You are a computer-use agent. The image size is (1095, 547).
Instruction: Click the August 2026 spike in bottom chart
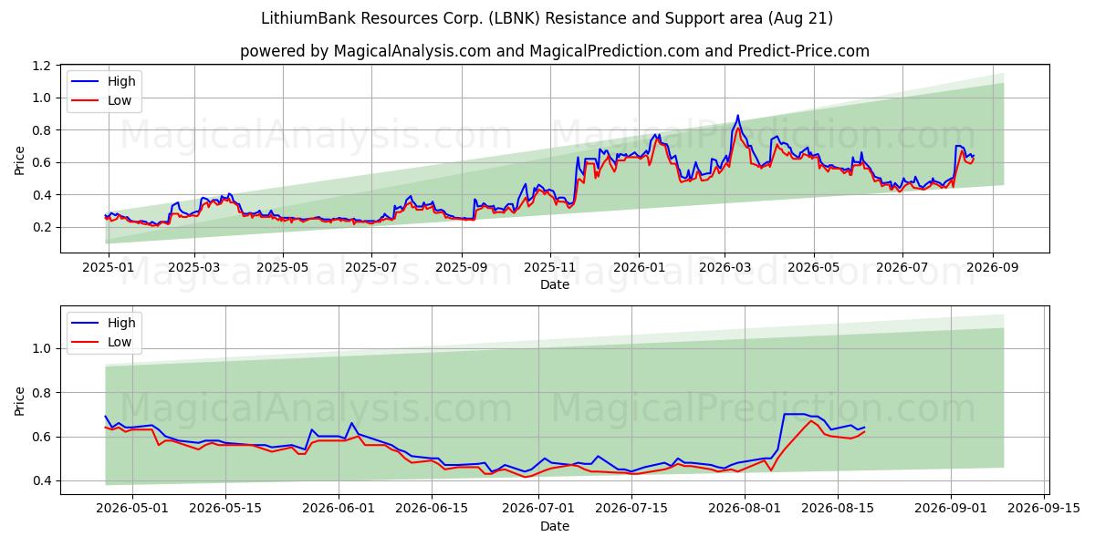(x=796, y=415)
